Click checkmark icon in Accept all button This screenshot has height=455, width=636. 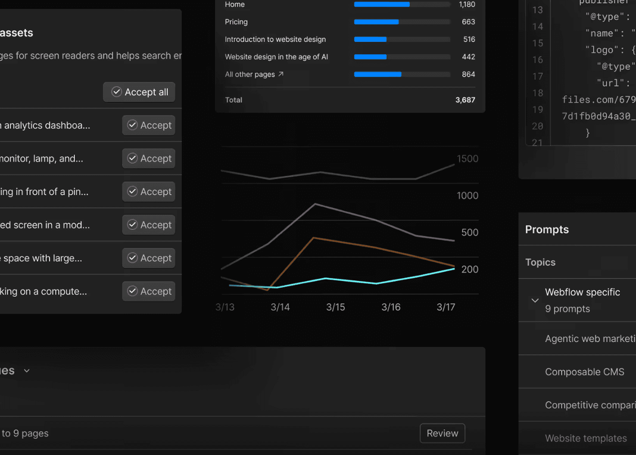click(x=116, y=92)
